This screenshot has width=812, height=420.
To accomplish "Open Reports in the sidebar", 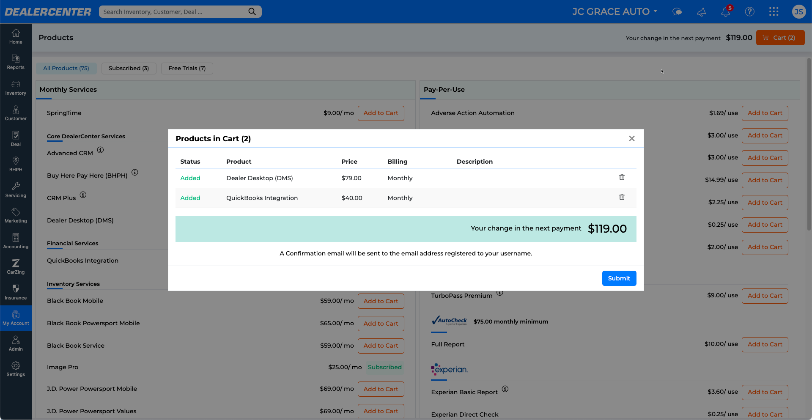I will 16,62.
